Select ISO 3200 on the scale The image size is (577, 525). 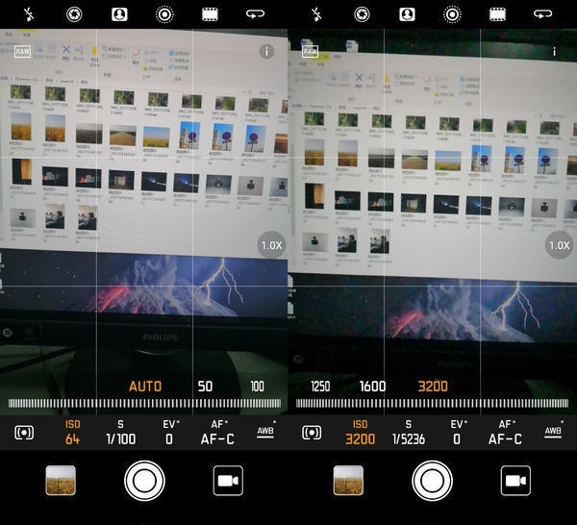click(433, 387)
